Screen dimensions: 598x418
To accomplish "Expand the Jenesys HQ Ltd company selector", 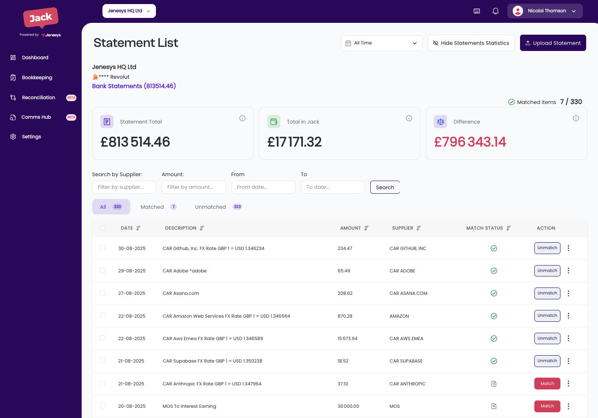I will click(x=129, y=11).
